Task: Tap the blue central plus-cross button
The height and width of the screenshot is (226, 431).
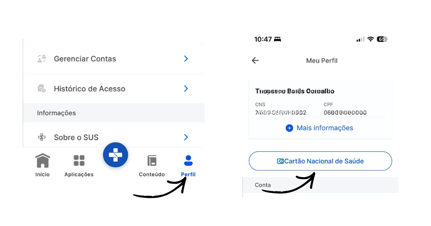Action: (115, 155)
